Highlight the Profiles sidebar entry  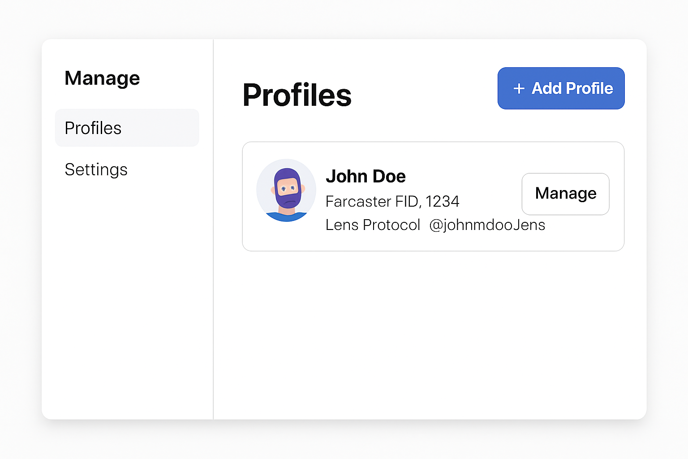(x=127, y=128)
